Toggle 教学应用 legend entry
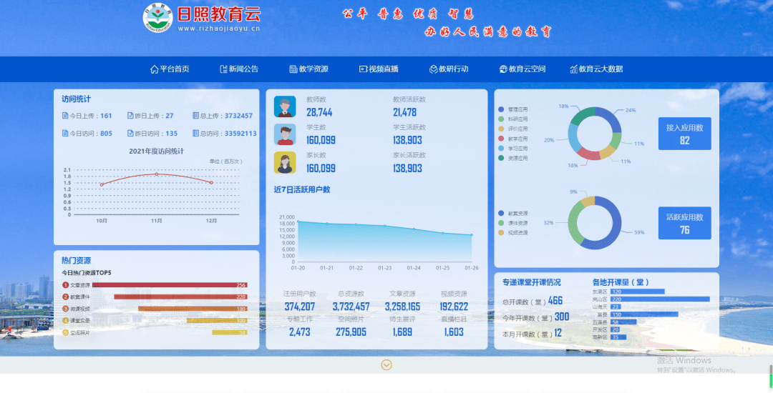The height and width of the screenshot is (393, 773). [513, 139]
